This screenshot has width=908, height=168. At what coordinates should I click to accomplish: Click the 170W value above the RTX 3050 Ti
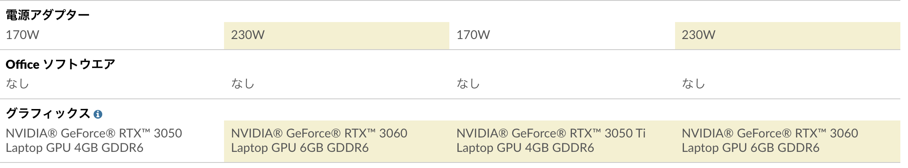(473, 35)
